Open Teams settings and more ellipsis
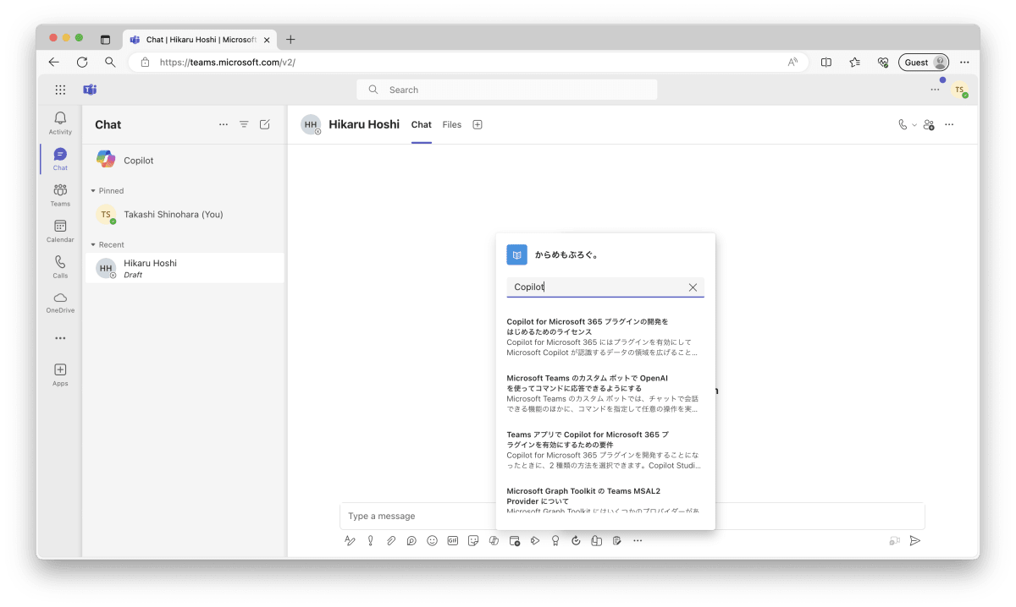 point(935,90)
